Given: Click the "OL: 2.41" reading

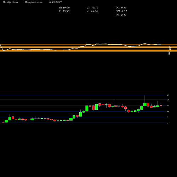Looking at the screenshot, I should tap(121, 15).
